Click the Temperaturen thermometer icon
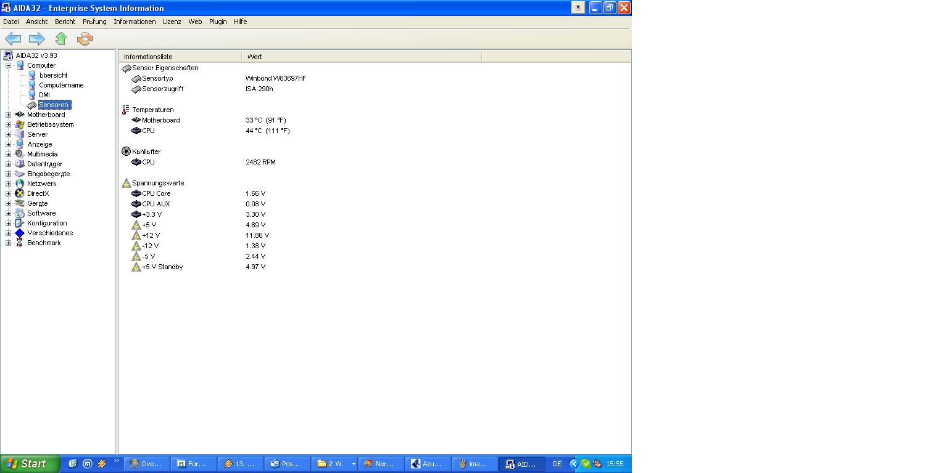Viewport: 933px width, 473px height. point(126,110)
